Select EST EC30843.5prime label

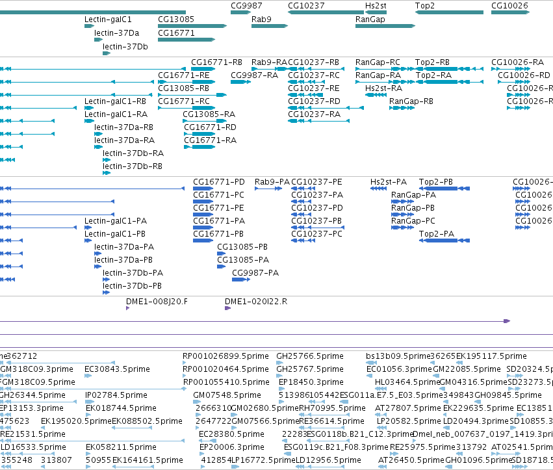point(117,369)
